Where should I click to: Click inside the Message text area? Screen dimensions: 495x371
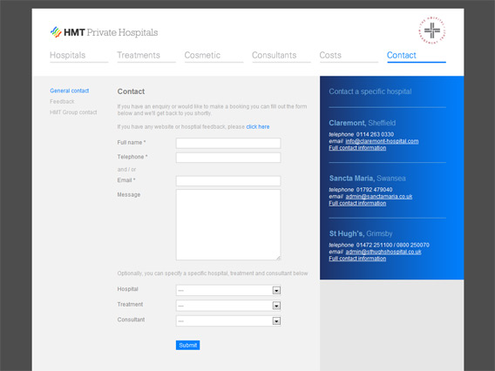coord(228,225)
